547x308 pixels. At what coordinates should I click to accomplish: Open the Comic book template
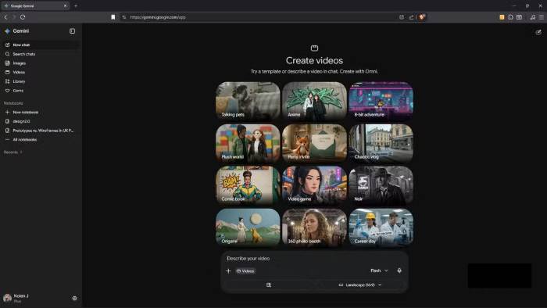[248, 185]
